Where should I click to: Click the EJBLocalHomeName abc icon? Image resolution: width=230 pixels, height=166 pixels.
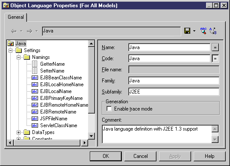(35, 84)
